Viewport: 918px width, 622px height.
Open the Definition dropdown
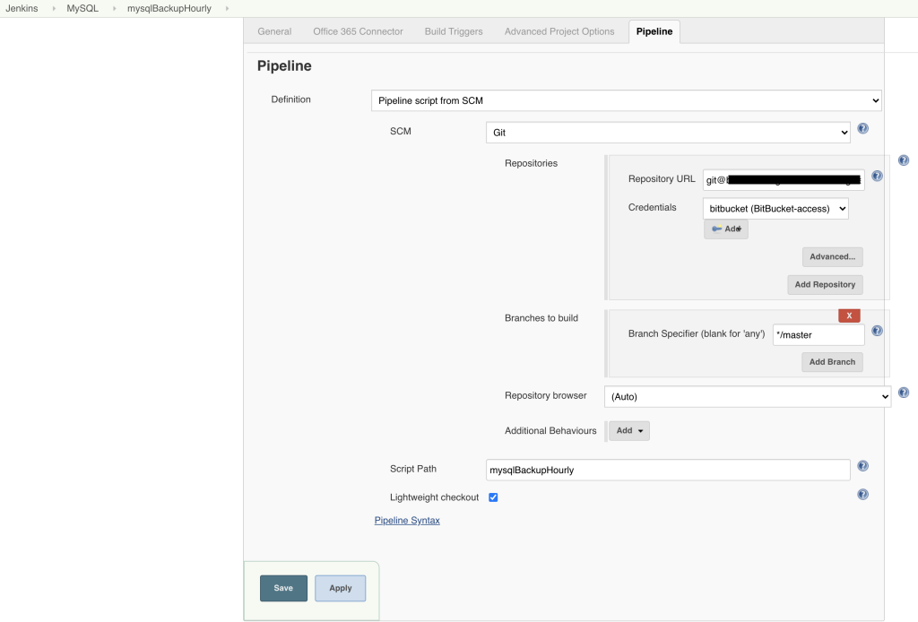coord(626,100)
